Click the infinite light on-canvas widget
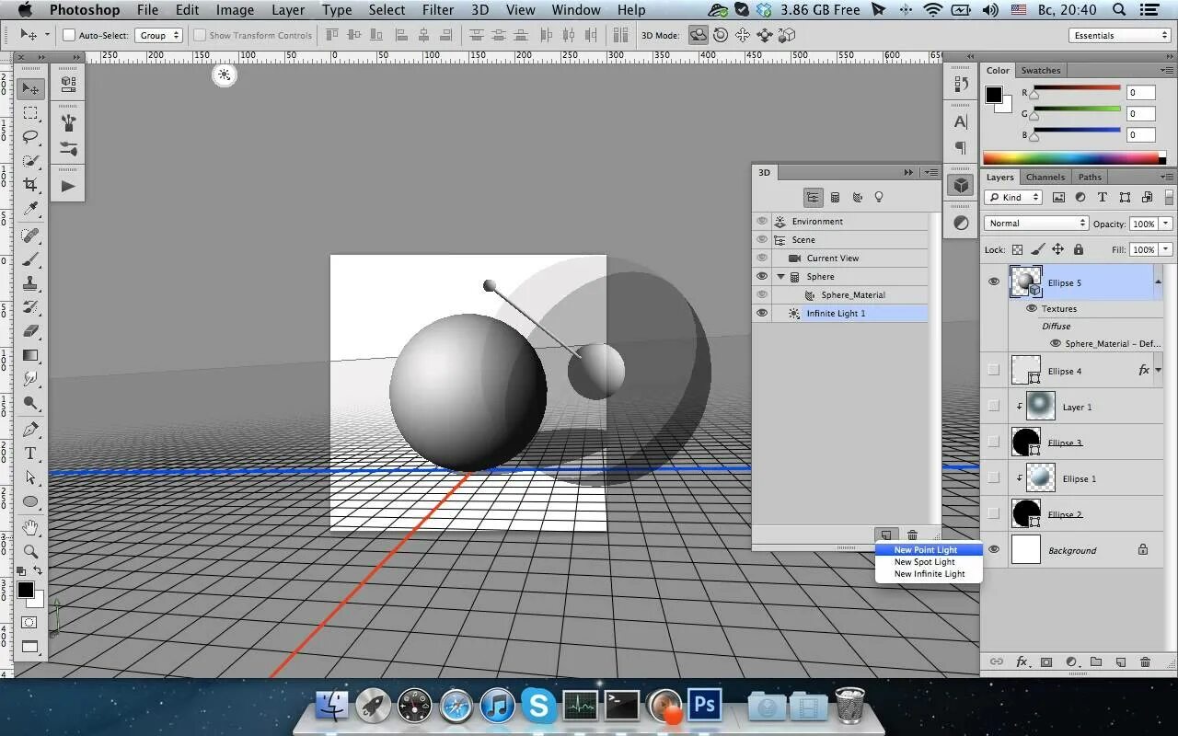The image size is (1178, 736). point(225,75)
